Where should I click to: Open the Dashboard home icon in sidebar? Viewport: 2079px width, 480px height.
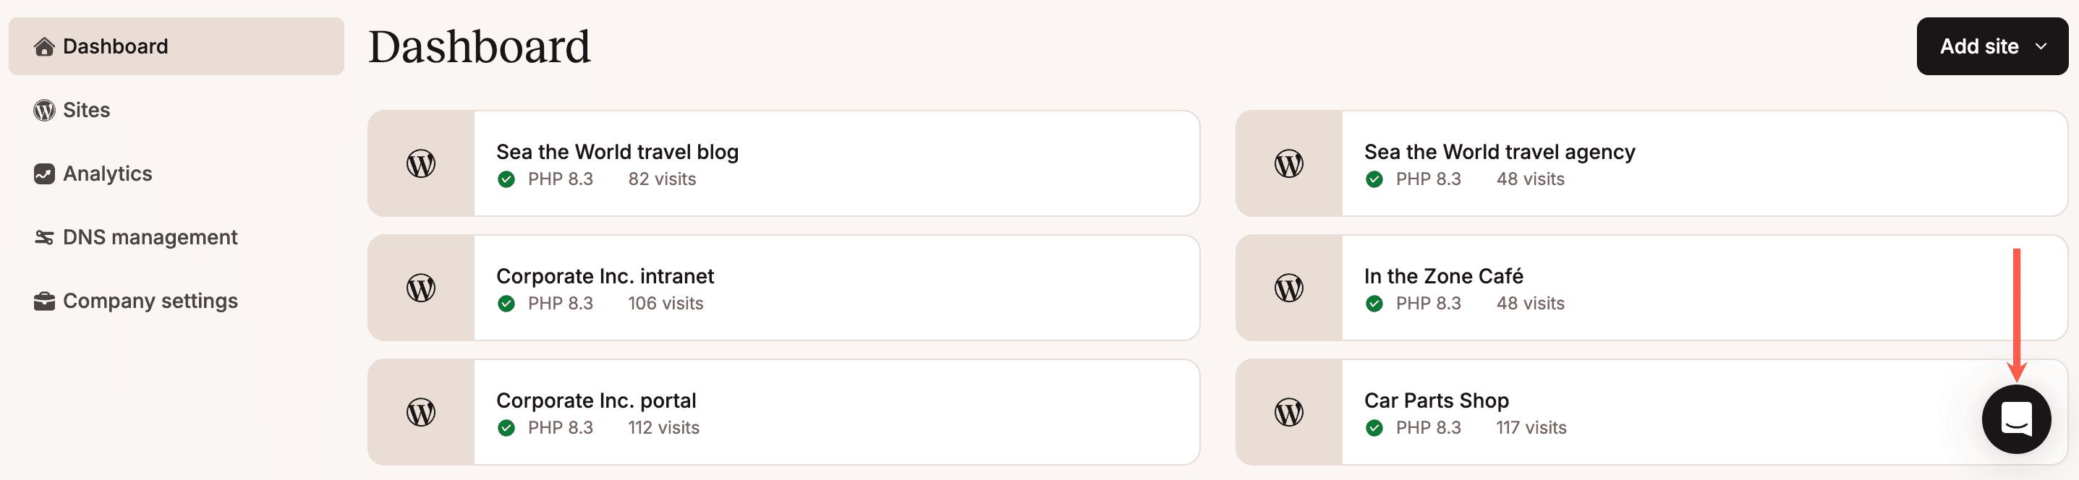[x=43, y=46]
